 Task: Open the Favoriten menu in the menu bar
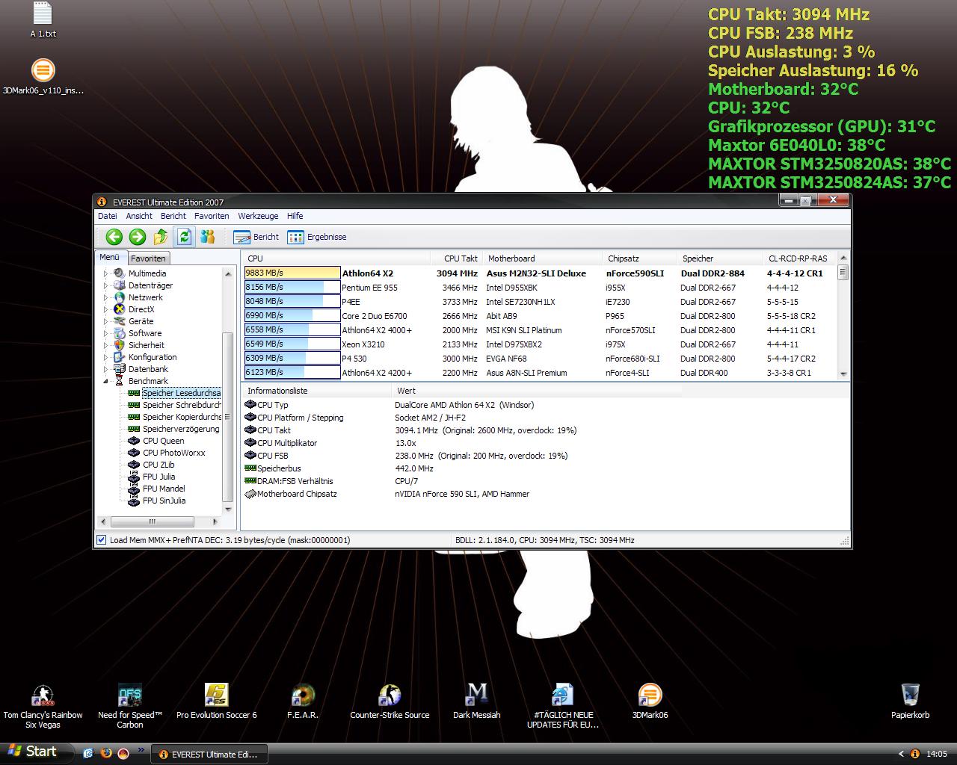click(x=212, y=216)
